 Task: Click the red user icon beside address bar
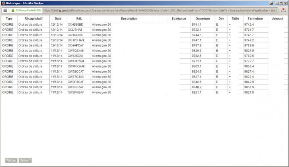(x=283, y=10)
